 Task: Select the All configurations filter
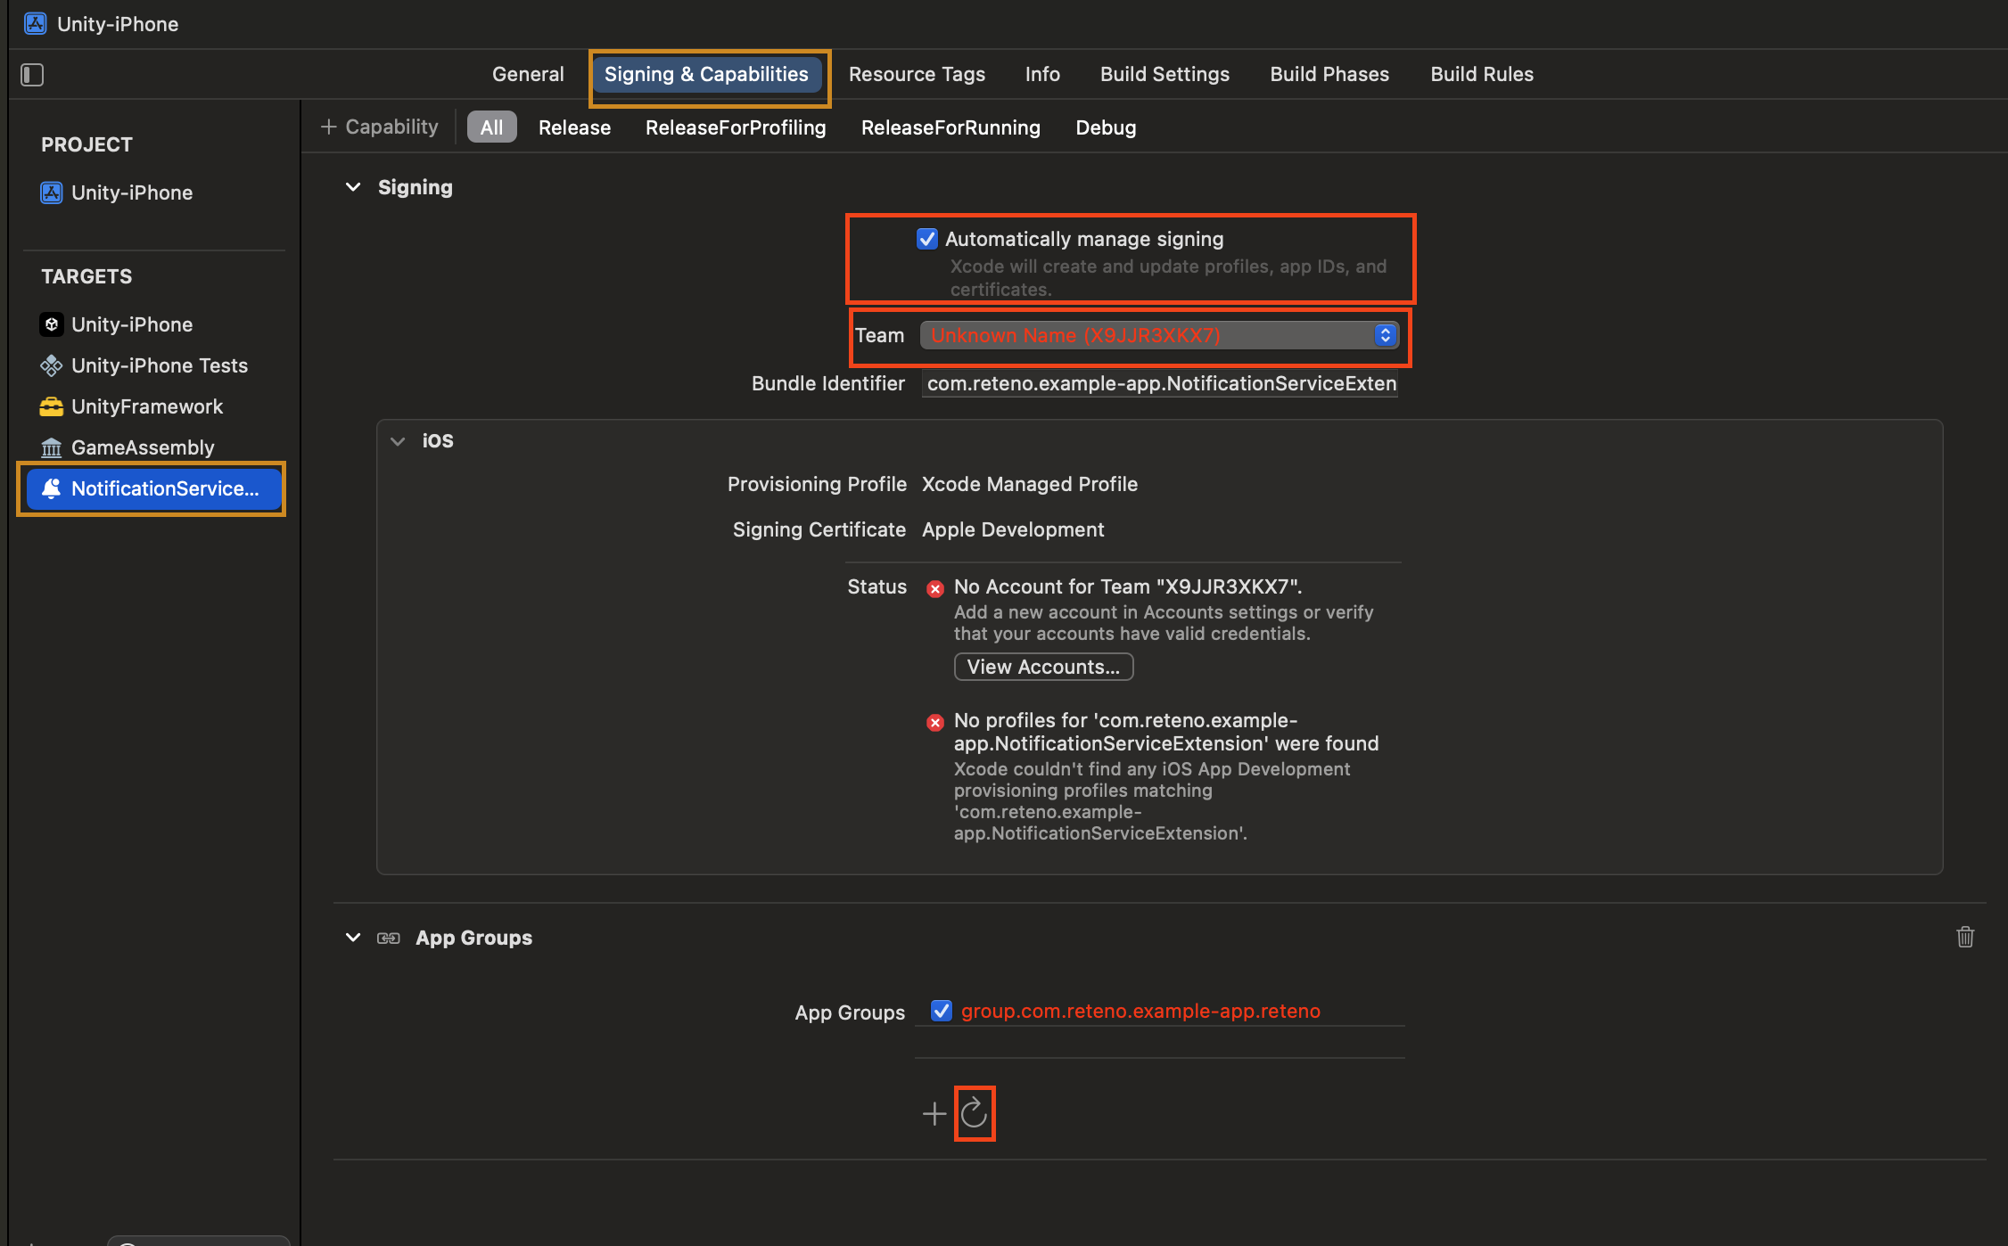(x=491, y=127)
